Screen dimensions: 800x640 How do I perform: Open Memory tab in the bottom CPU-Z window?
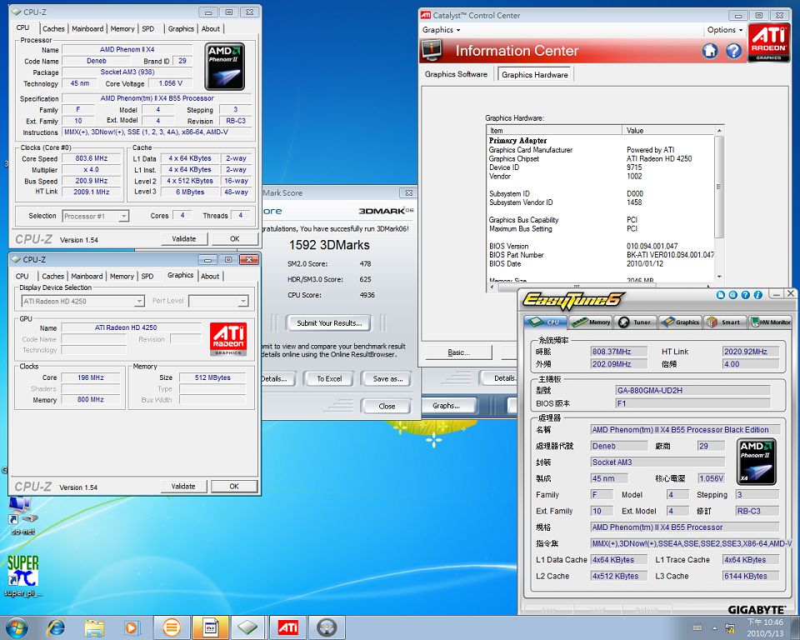point(122,276)
